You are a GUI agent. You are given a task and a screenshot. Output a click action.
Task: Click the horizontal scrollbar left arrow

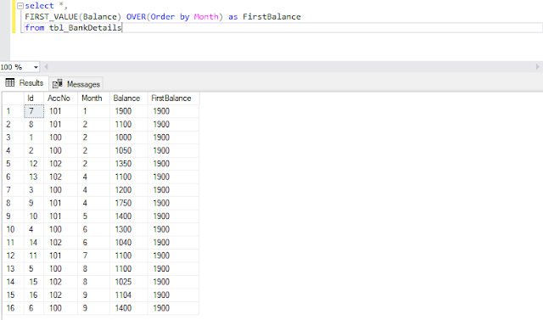[x=46, y=67]
